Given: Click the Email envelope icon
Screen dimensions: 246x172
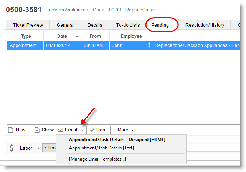Looking at the screenshot, I should (x=60, y=130).
